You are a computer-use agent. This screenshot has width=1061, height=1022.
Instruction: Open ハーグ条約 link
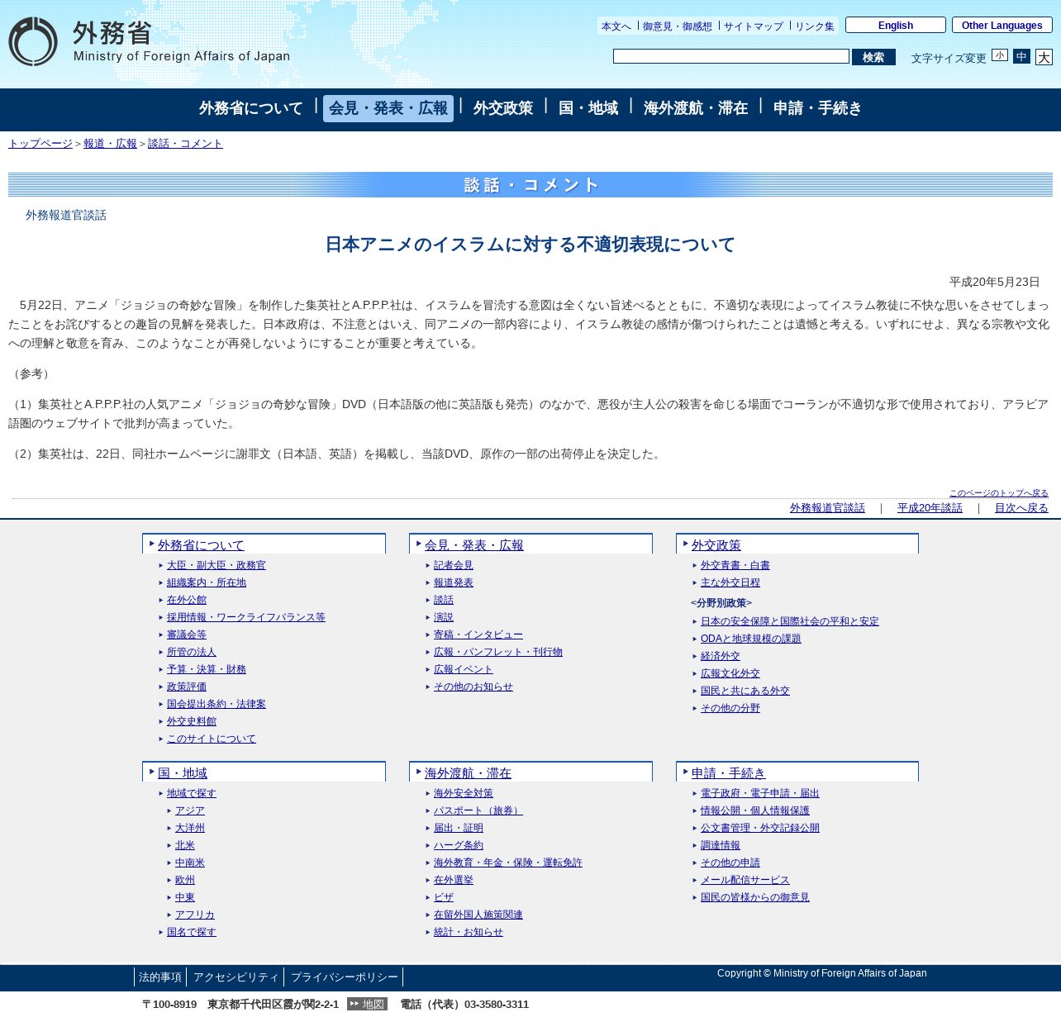tap(459, 845)
